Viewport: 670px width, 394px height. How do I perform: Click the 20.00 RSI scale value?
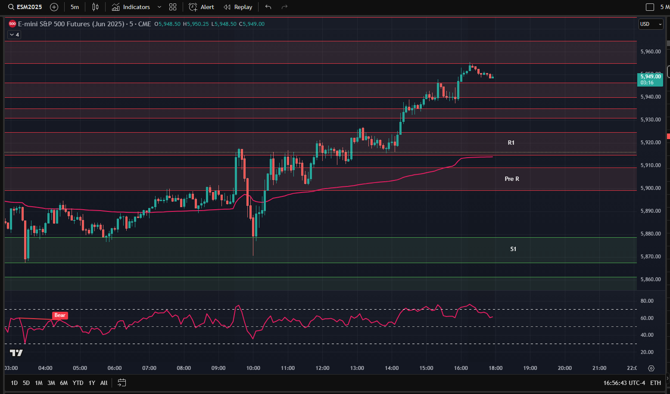tap(647, 352)
